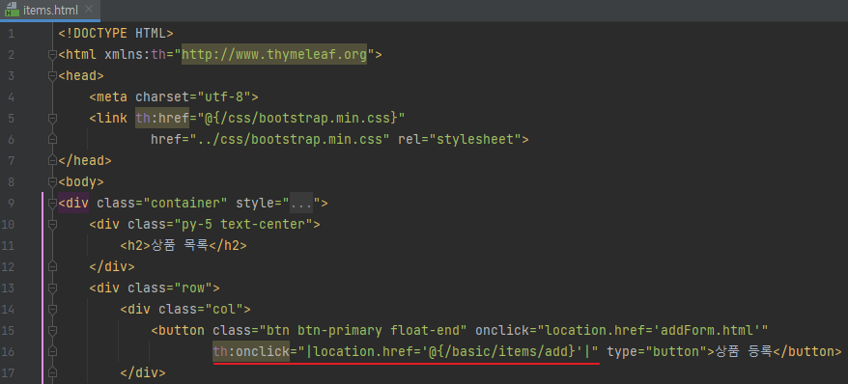Collapse the head tag fold on line 3

pos(52,76)
